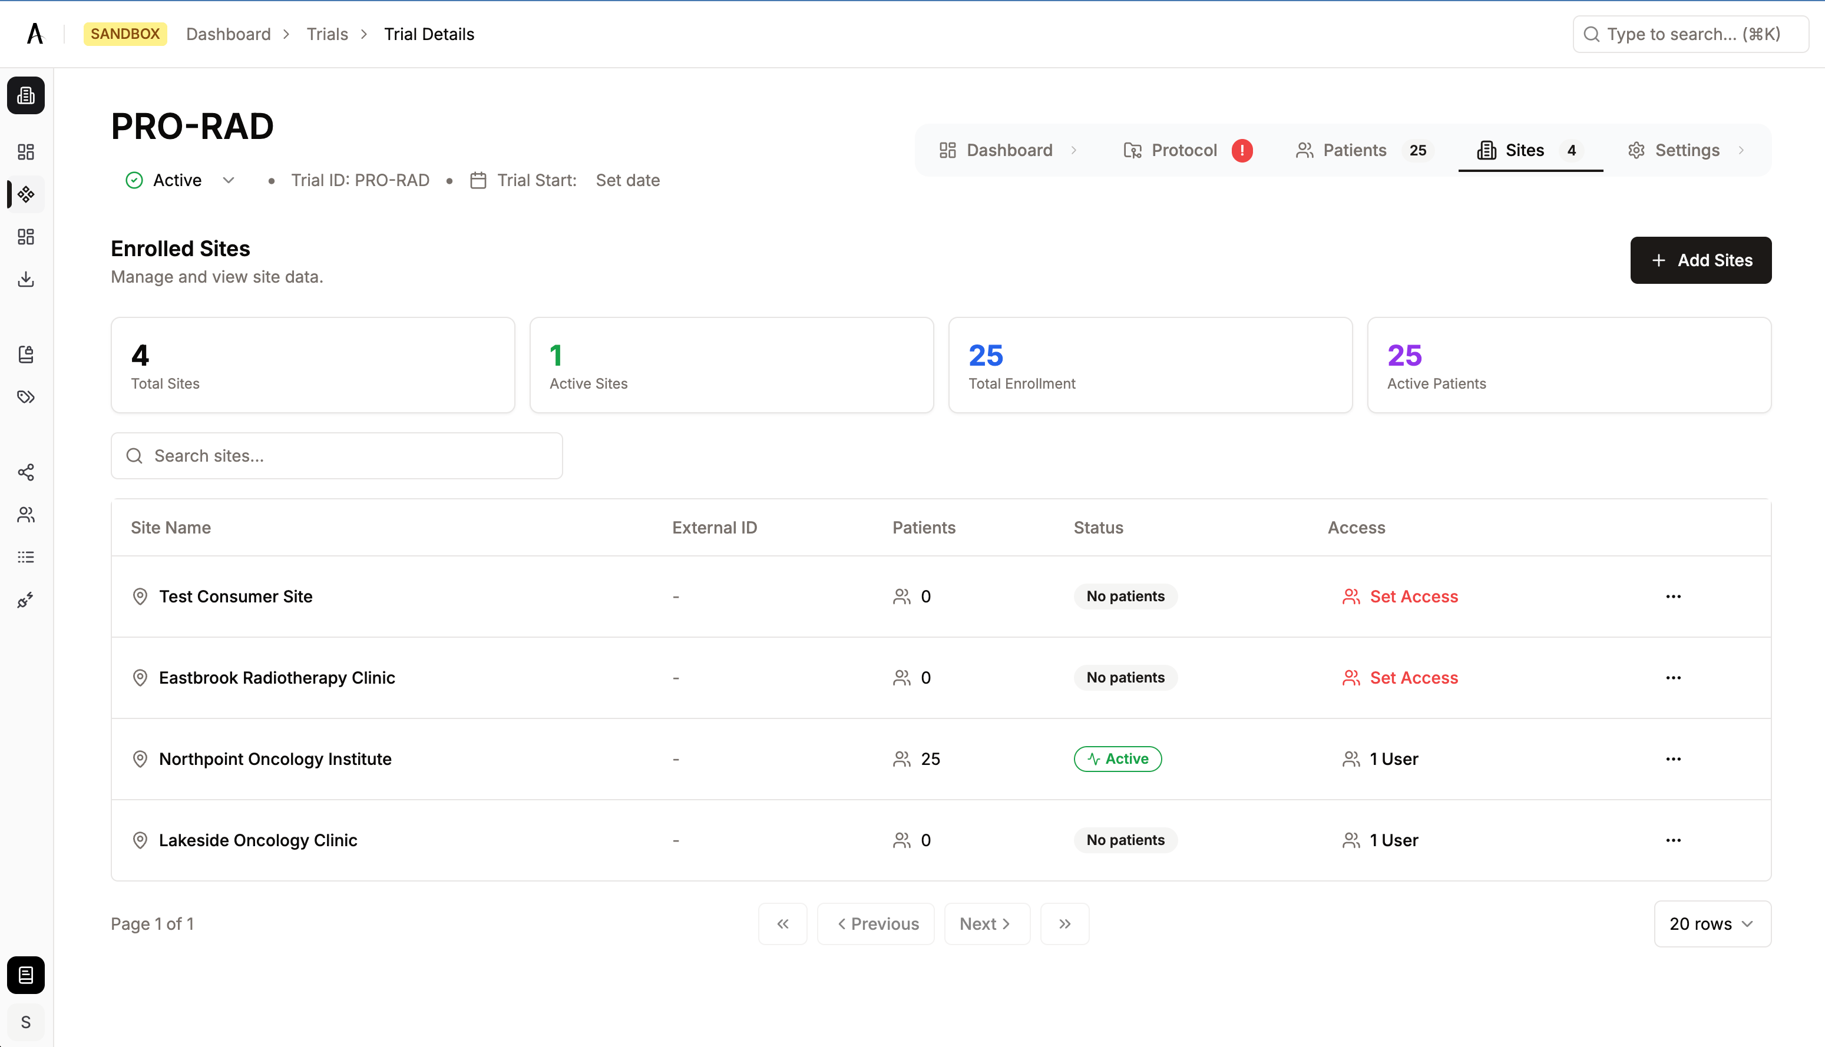Open row menu for Eastbrook Radiotherapy Clinic
Viewport: 1825px width, 1047px height.
click(x=1673, y=677)
